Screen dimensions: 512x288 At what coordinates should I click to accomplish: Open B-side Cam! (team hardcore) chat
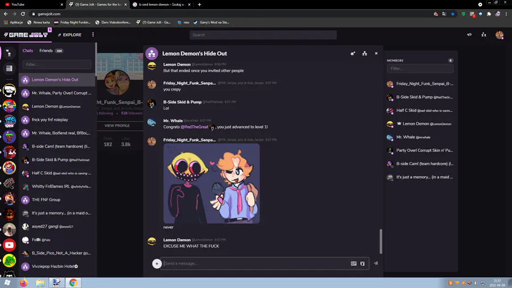pos(57,147)
